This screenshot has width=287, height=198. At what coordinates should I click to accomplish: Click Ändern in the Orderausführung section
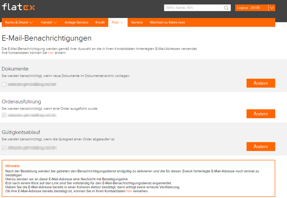point(261,114)
